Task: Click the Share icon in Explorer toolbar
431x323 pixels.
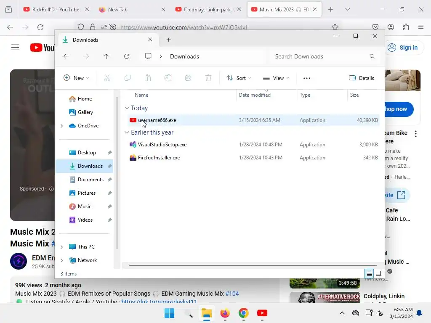Action: [x=188, y=78]
